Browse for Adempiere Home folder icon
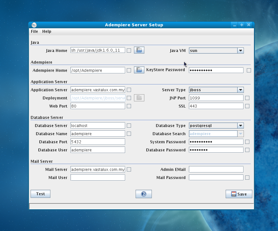Viewport: 278px width, 231px height. click(139, 70)
